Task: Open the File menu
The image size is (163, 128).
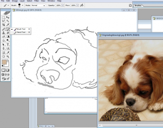Action: tap(3, 1)
